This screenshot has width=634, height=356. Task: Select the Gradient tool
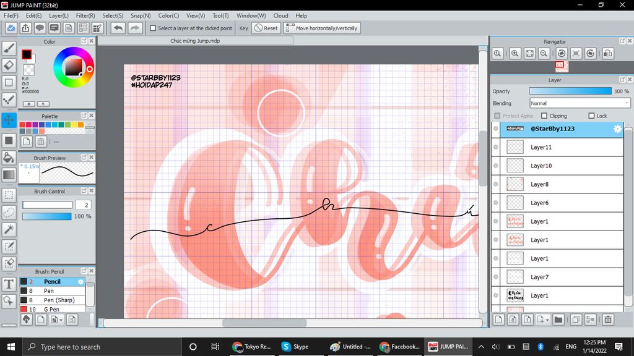pyautogui.click(x=9, y=175)
